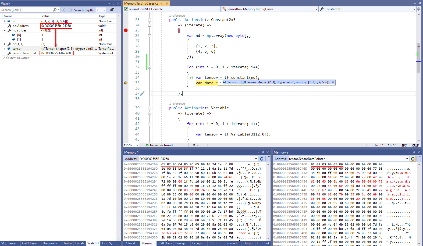Open the Search Depth dropdown

104,10
